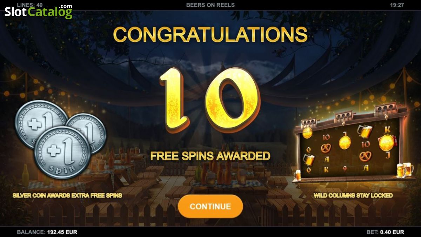Click the pretzel symbol on the second reel
421x237 pixels.
click(x=326, y=148)
